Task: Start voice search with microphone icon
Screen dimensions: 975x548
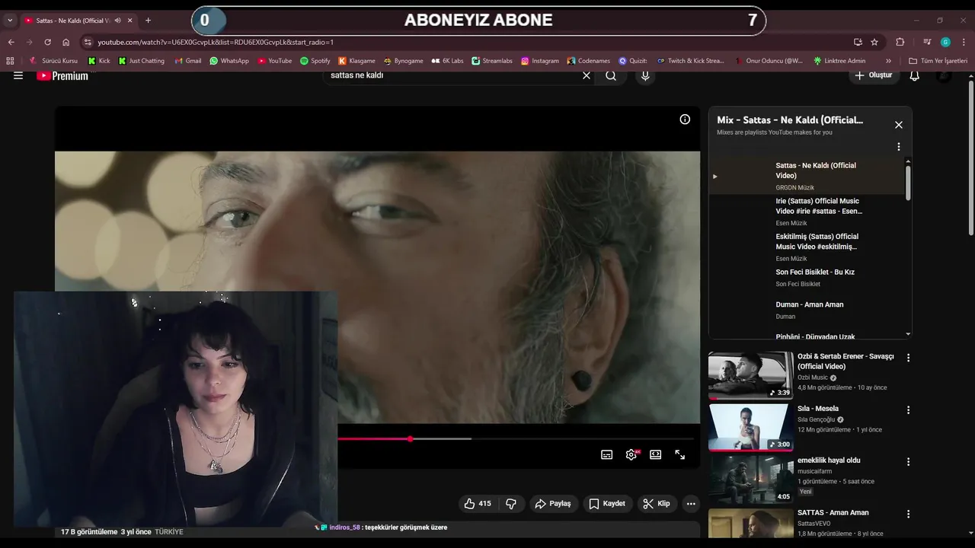Action: coord(645,75)
